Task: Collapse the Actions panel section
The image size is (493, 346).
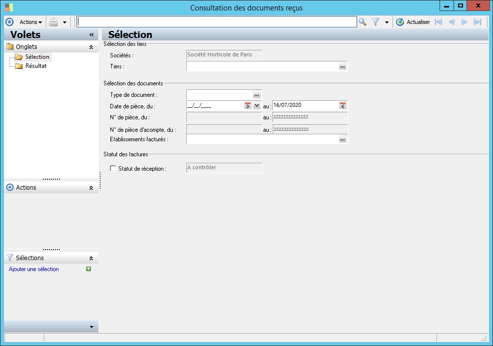Action: [x=91, y=188]
